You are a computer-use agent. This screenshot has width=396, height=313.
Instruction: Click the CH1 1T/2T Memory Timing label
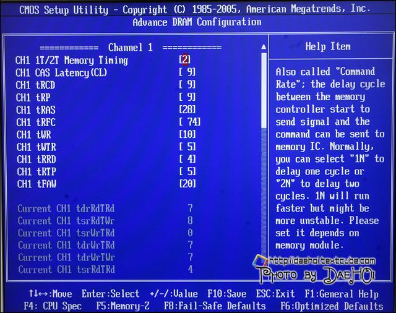tap(72, 61)
